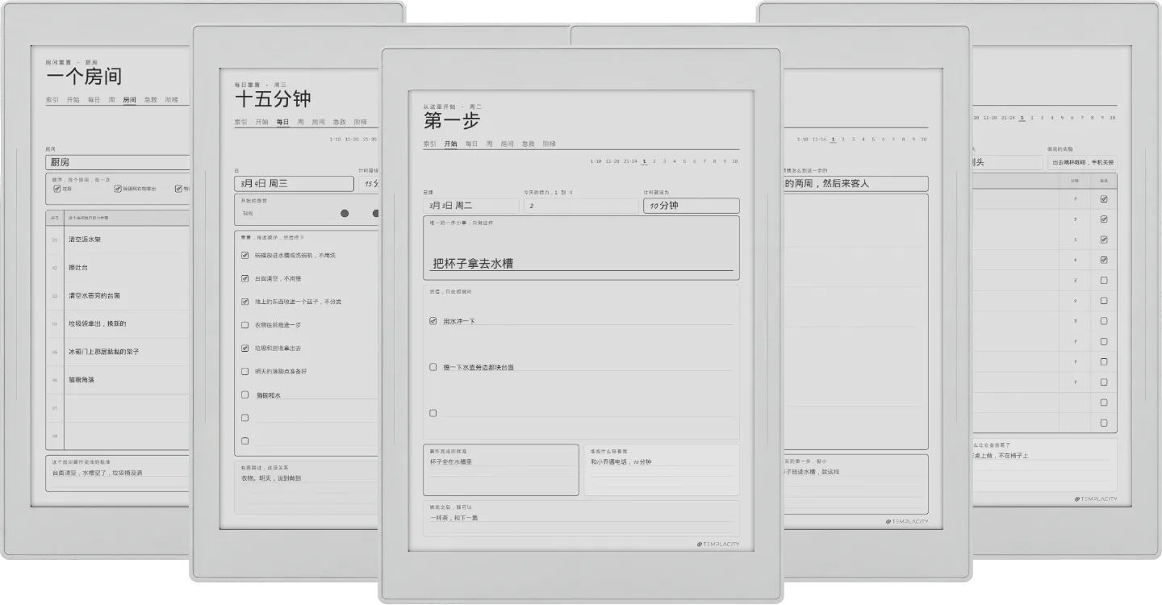Uncheck the first checkbox under 厨房 on 一个房间 page
The image size is (1162, 605).
[x=56, y=189]
